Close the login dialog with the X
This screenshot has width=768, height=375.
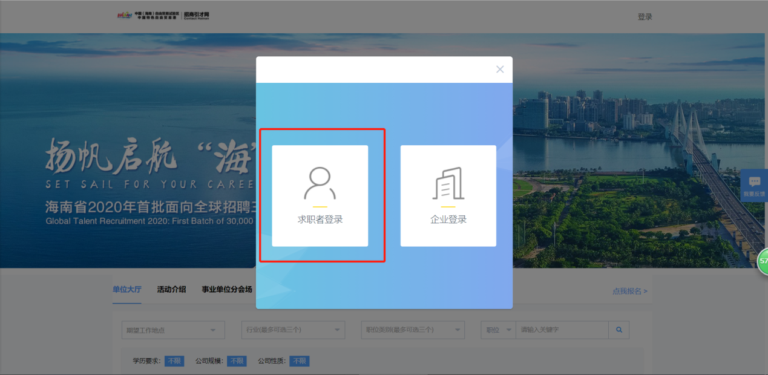[500, 70]
